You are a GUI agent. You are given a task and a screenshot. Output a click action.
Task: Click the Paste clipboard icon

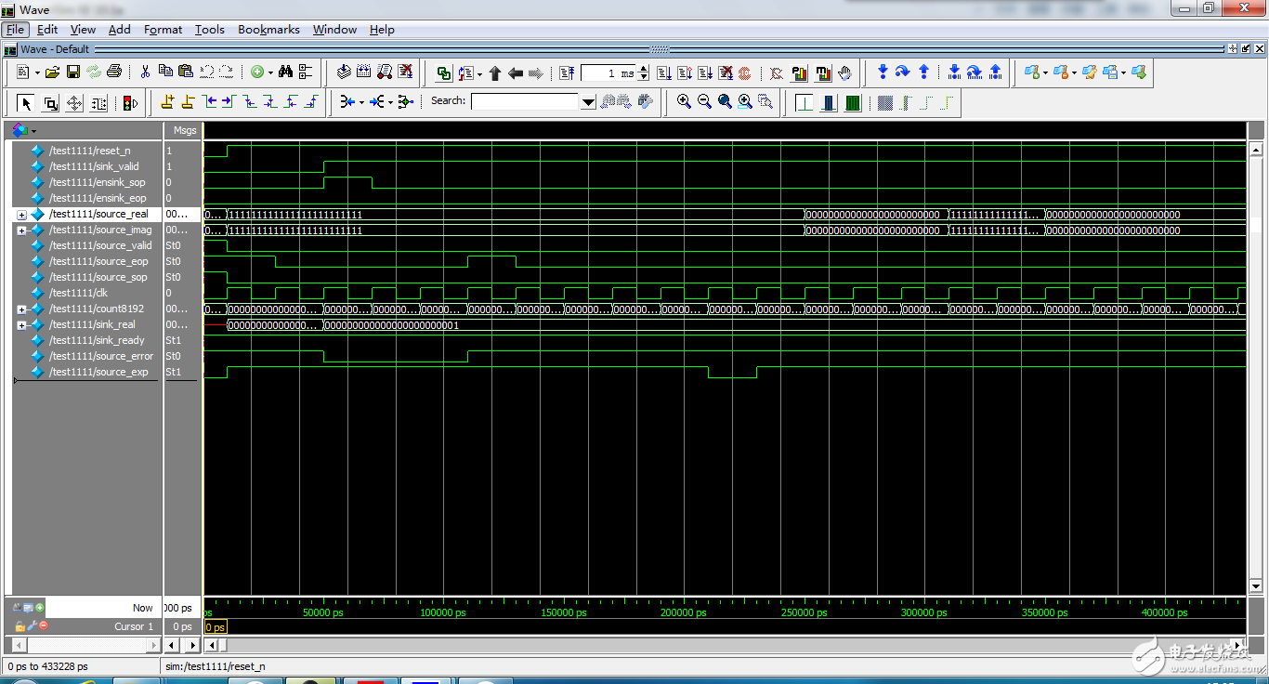click(186, 72)
